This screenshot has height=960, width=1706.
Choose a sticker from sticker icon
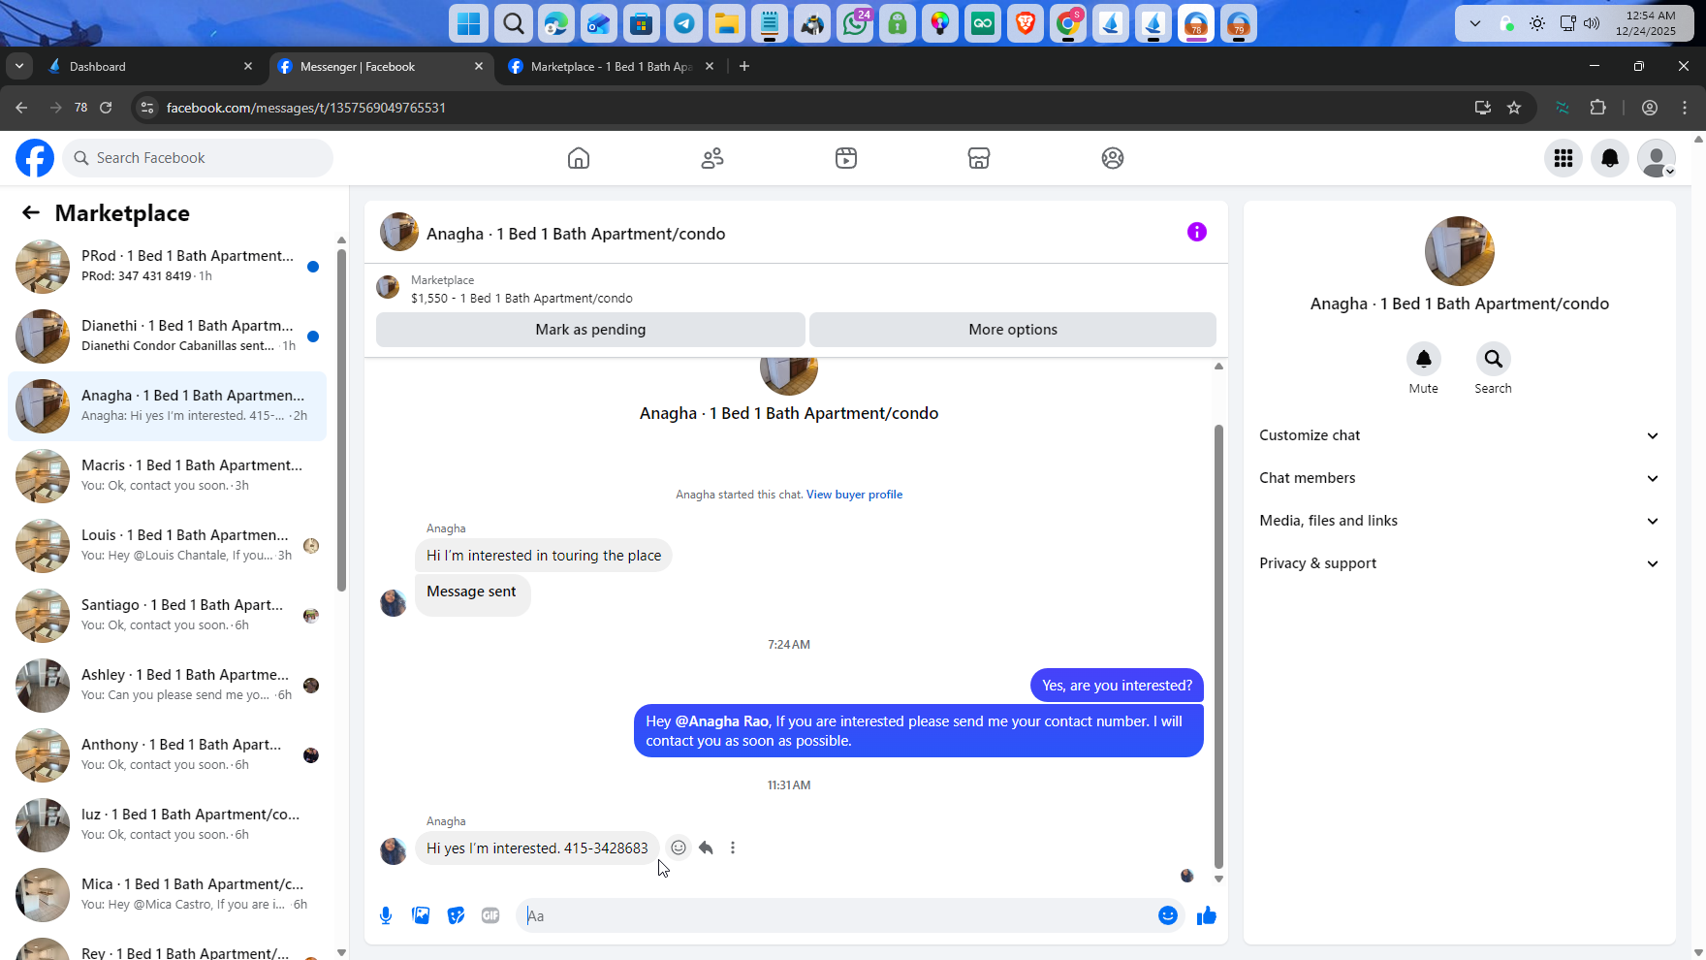[x=456, y=915]
